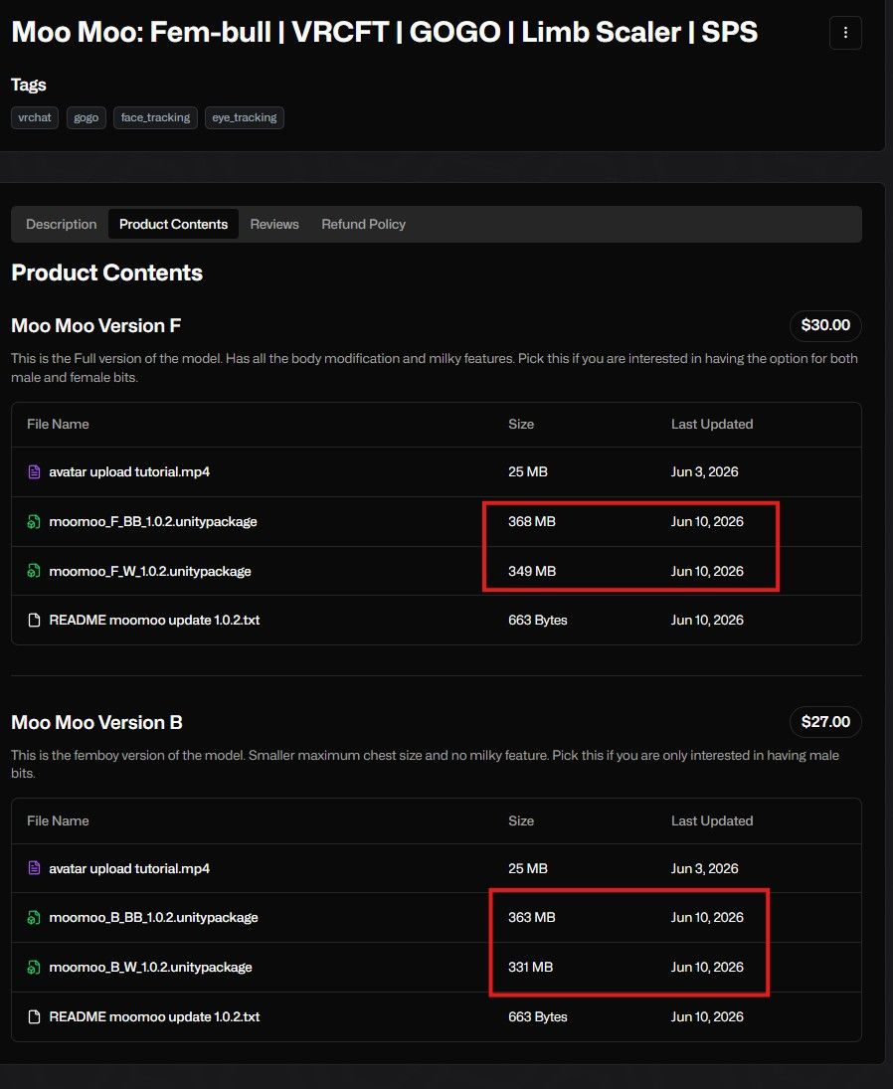Click README icon in Version B table
The image size is (893, 1089).
(34, 1016)
